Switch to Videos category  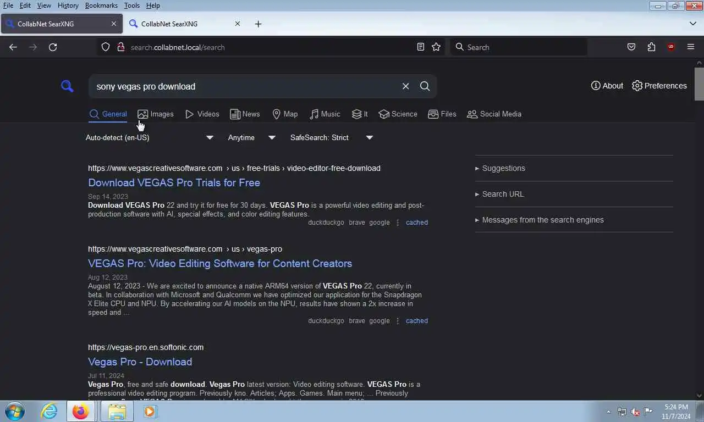coord(202,114)
